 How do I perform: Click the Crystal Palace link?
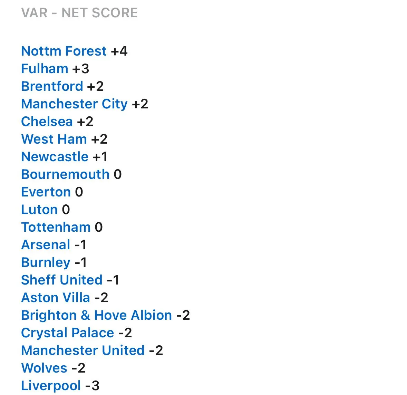[x=67, y=333]
